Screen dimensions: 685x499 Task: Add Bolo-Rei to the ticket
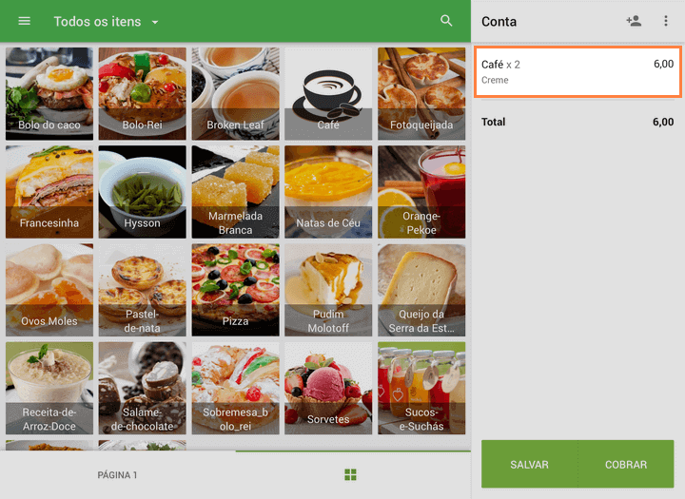(142, 93)
